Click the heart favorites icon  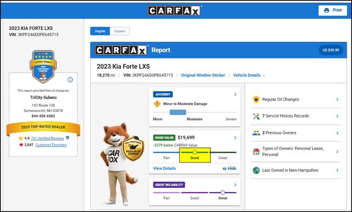(x=21, y=145)
